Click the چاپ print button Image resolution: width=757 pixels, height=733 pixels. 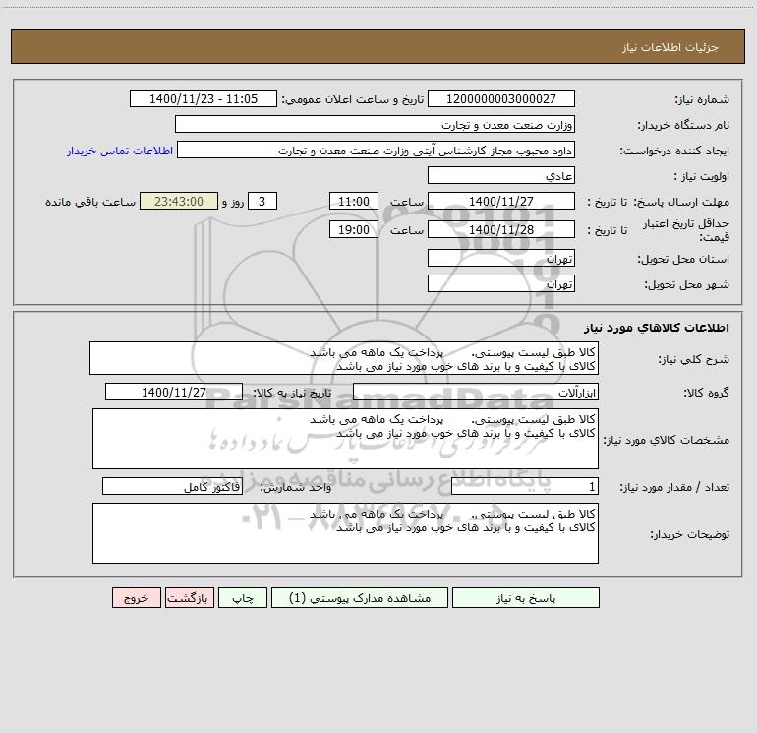[243, 597]
